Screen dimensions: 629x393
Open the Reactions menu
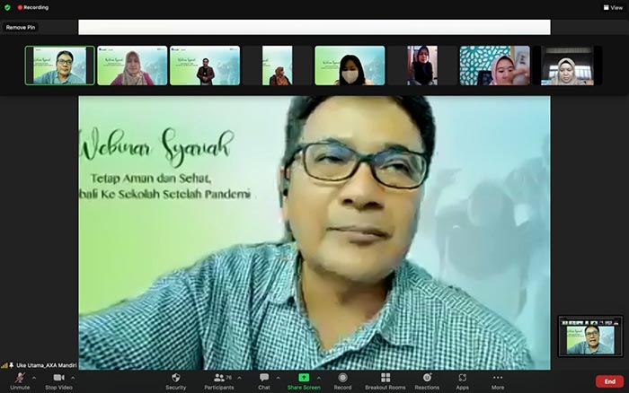click(427, 381)
